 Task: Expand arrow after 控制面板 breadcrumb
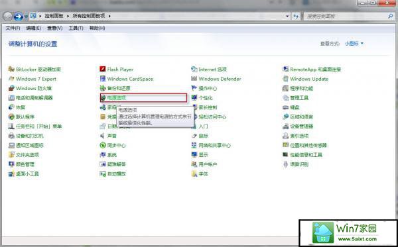(x=68, y=16)
